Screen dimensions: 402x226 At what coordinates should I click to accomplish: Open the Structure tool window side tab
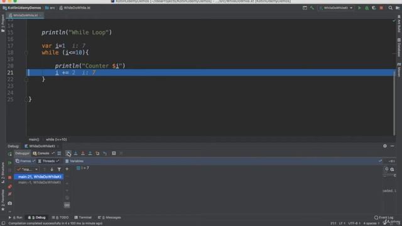click(3, 173)
